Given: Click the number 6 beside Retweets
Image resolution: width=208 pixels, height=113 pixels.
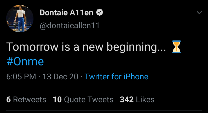Looking at the screenshot, I should (x=8, y=99).
